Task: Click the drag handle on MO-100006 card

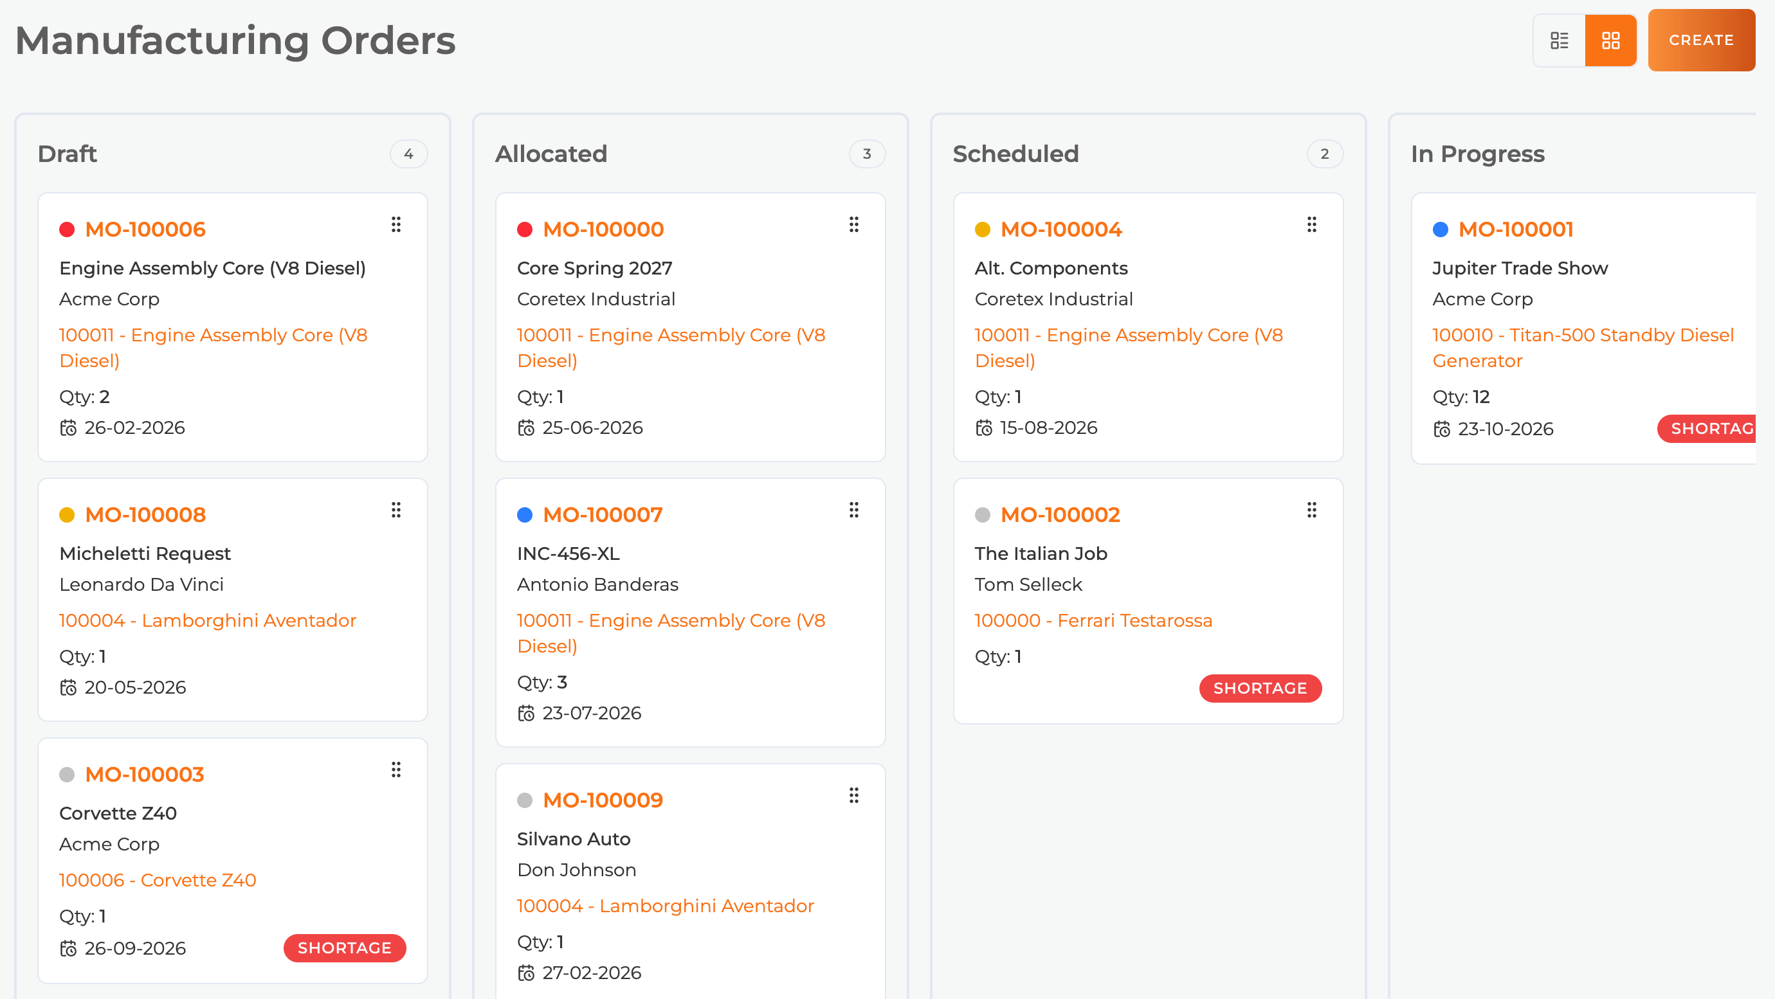Action: tap(396, 224)
